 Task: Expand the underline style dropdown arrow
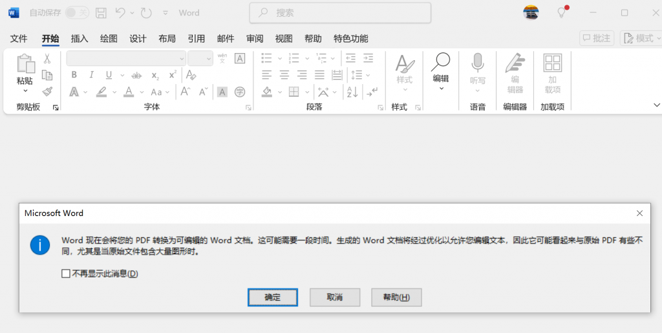pyautogui.click(x=122, y=76)
